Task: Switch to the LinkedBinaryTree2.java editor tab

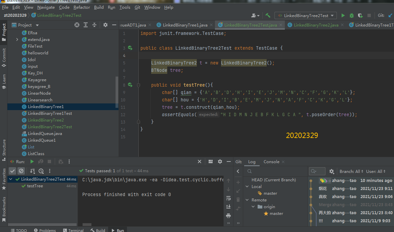Action: (x=316, y=25)
